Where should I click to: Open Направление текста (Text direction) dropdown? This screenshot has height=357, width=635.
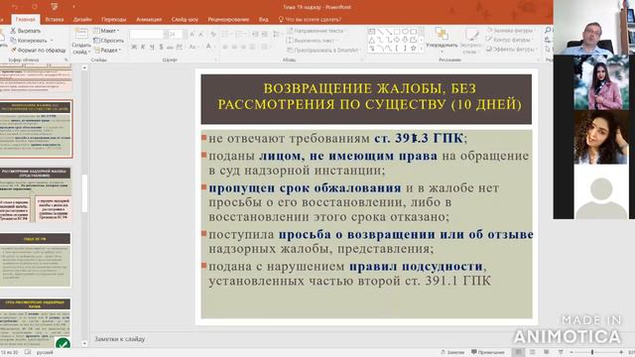(x=317, y=31)
